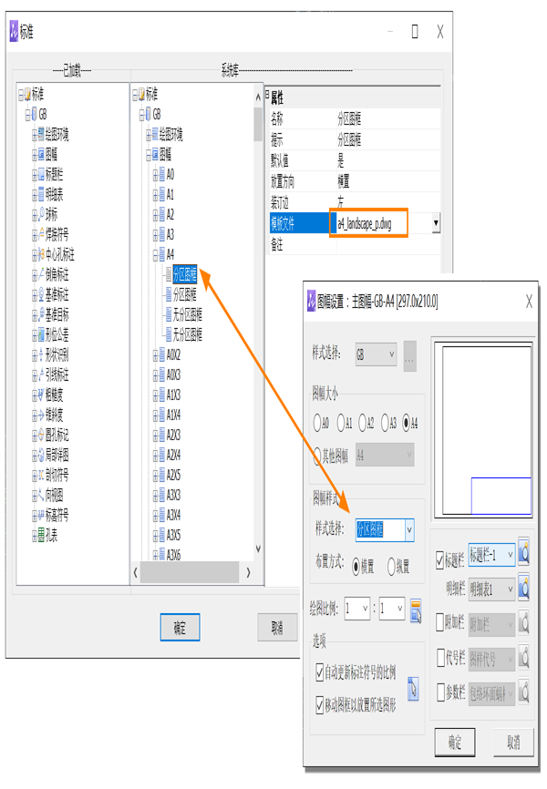Select the A1X3 tree item
This screenshot has height=789, width=547.
[173, 395]
